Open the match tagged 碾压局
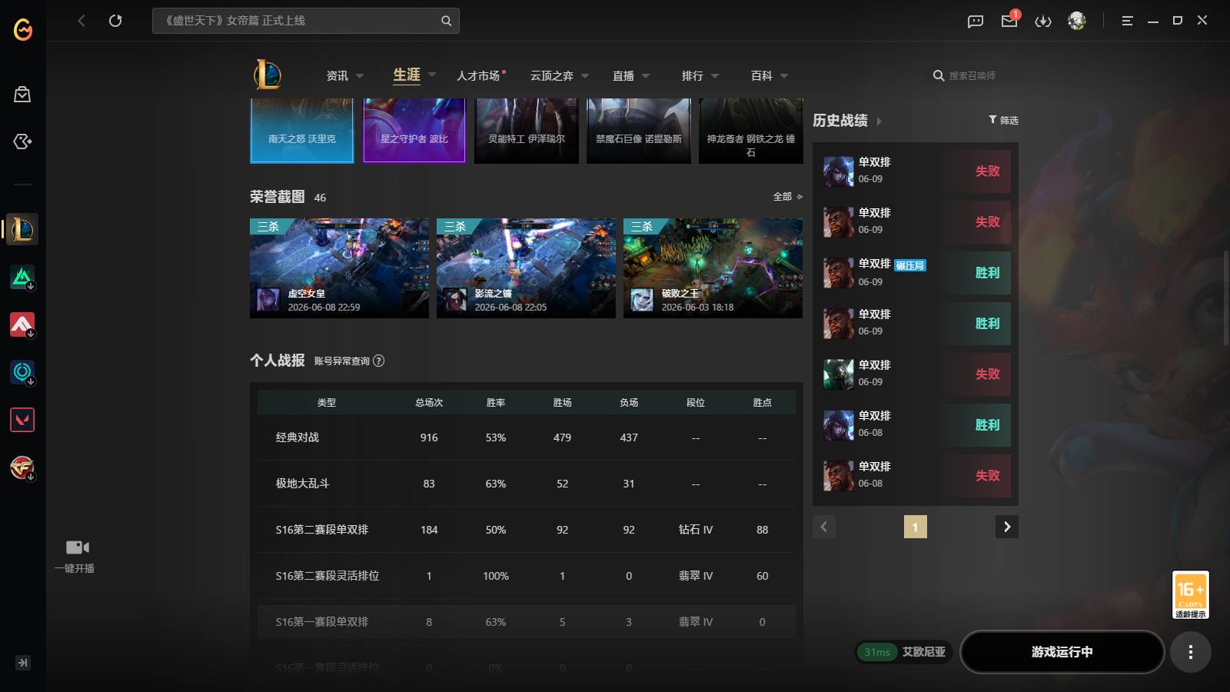 click(x=916, y=273)
